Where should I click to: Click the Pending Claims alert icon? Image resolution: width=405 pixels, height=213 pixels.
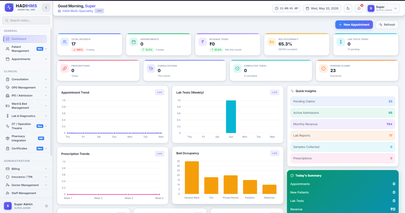pyautogui.click(x=323, y=68)
